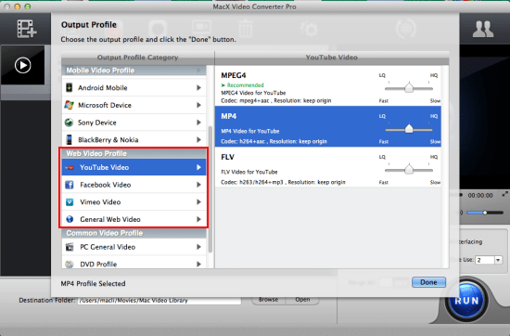The image size is (510, 336).
Task: Expand DVD Profile arrow
Action: point(198,264)
